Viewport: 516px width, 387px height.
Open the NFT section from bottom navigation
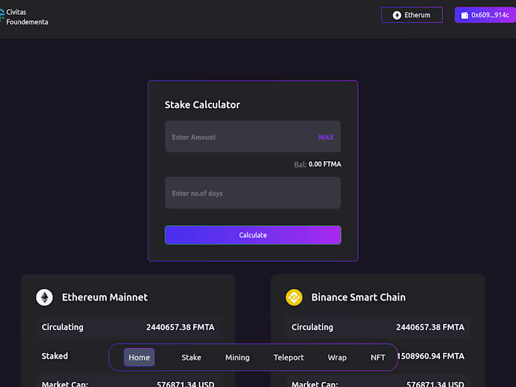pos(378,357)
